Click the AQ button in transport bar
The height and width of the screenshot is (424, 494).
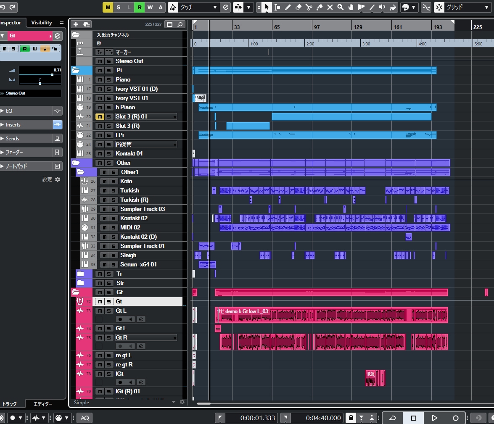pos(85,418)
